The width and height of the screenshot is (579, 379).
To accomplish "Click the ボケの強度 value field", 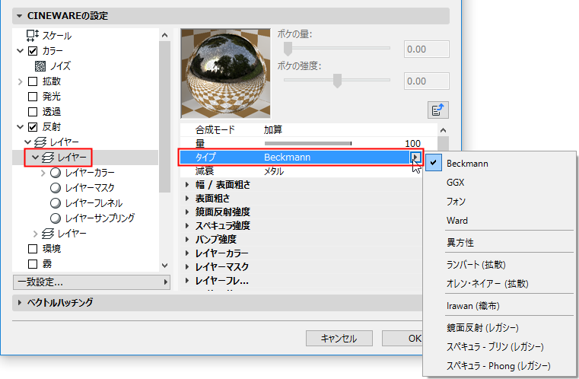I will (427, 81).
